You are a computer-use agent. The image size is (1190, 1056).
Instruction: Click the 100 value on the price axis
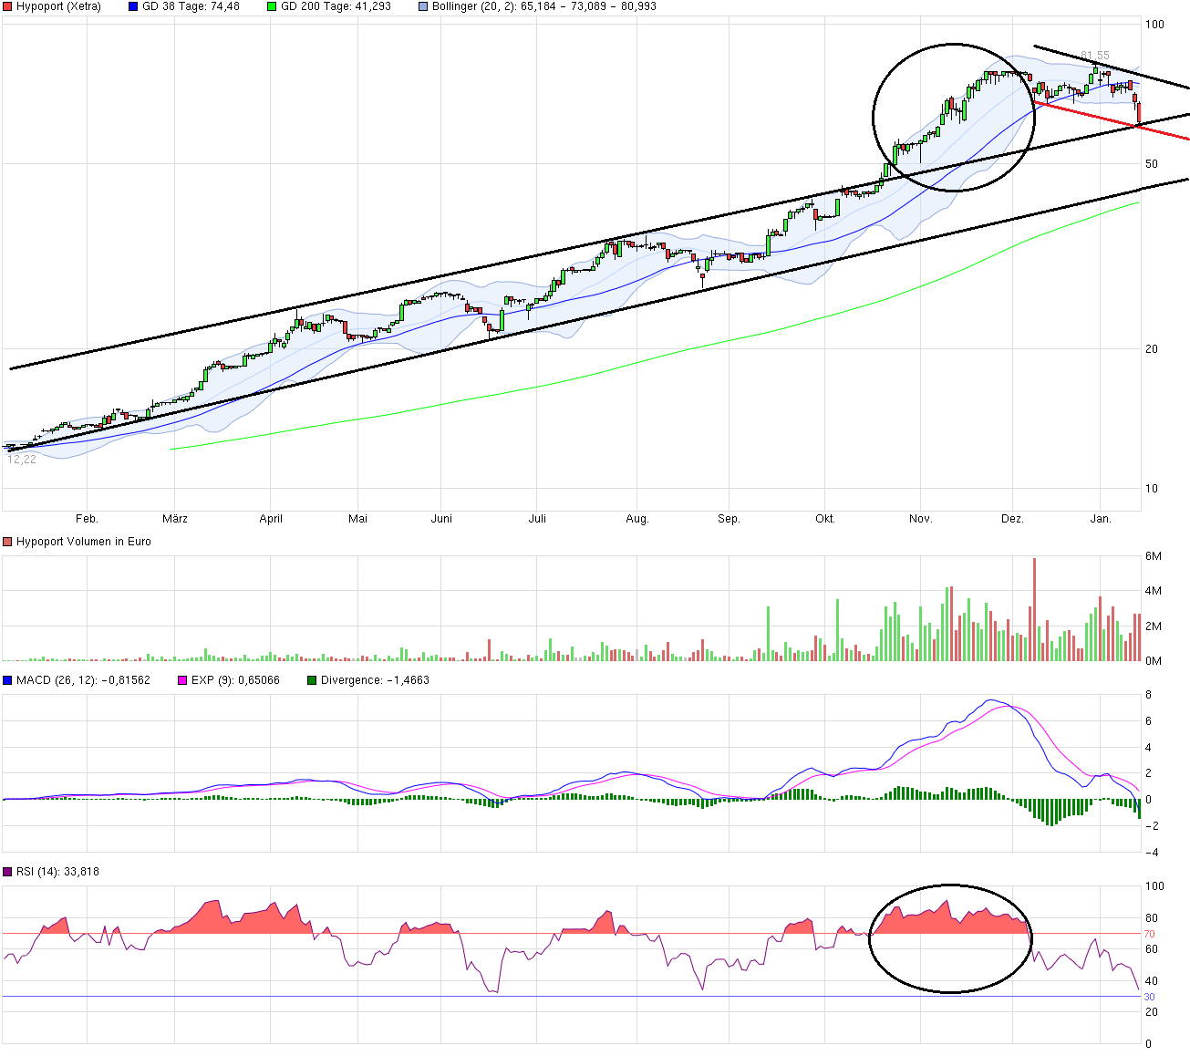[x=1155, y=25]
